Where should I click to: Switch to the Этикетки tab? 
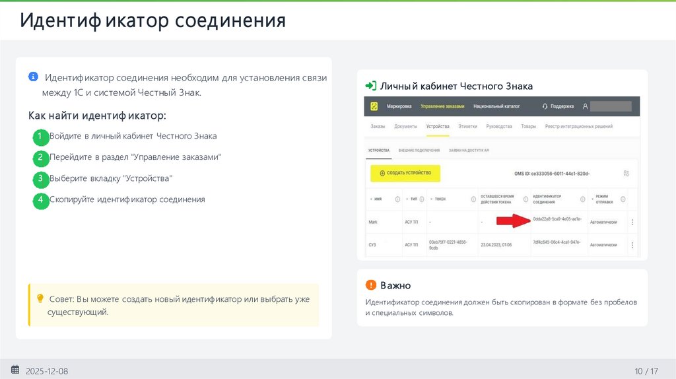(468, 126)
